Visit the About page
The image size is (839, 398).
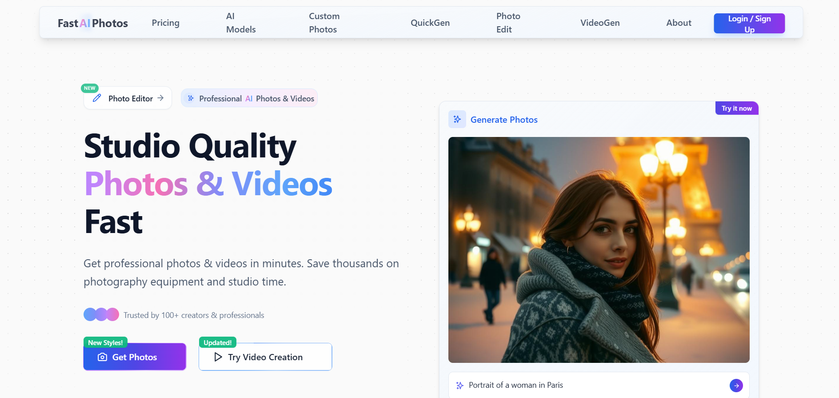tap(679, 23)
